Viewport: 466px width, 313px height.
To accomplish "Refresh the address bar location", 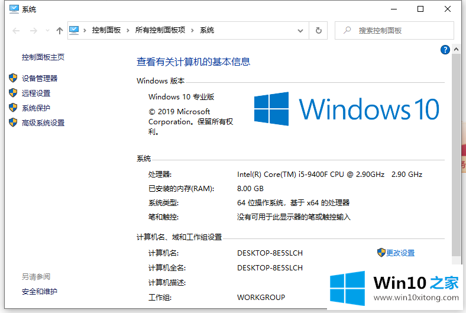I will pos(319,30).
